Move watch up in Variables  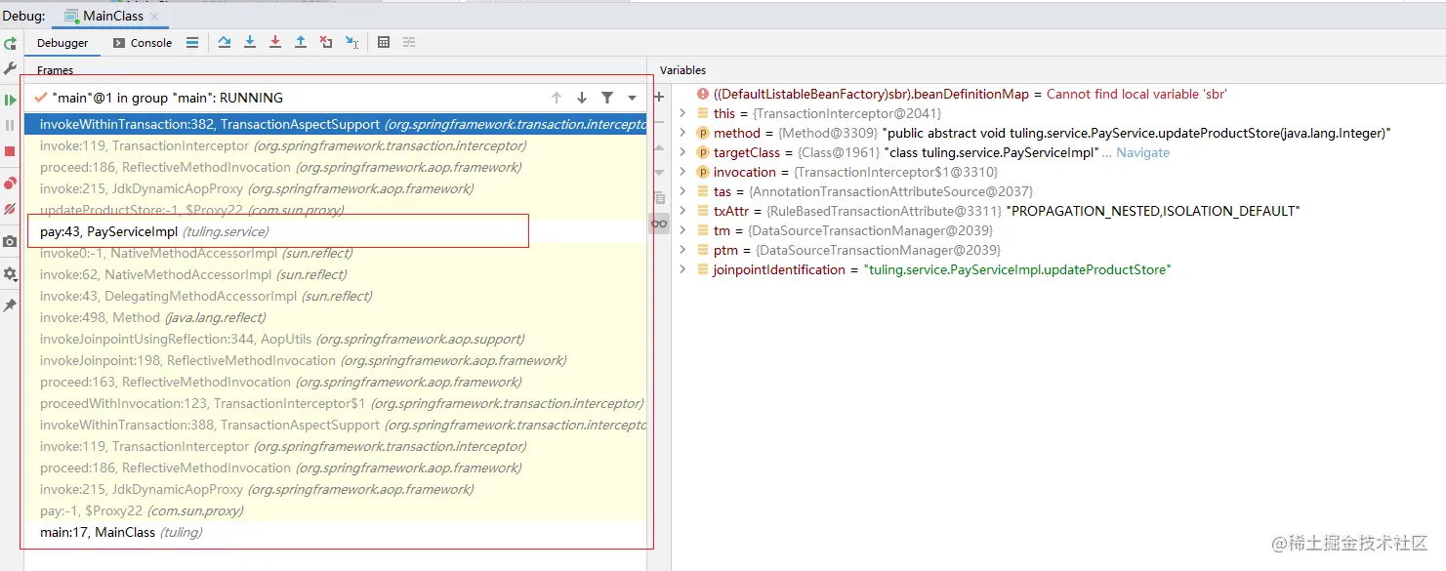(659, 146)
